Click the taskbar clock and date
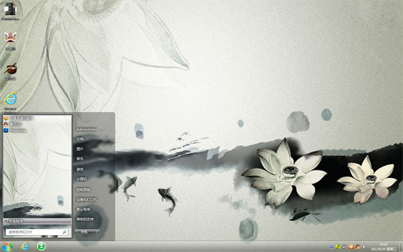Image resolution: width=403 pixels, height=252 pixels. (384, 247)
